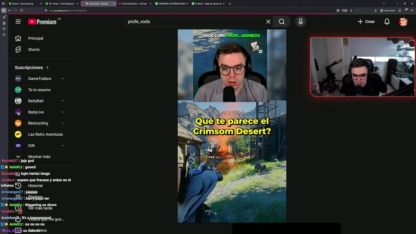Click the BaityLive channel avatar
This screenshot has height=234, width=416.
pyautogui.click(x=18, y=112)
